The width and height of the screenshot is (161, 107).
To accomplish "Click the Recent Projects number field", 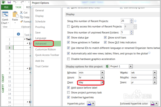I will point(125,21).
